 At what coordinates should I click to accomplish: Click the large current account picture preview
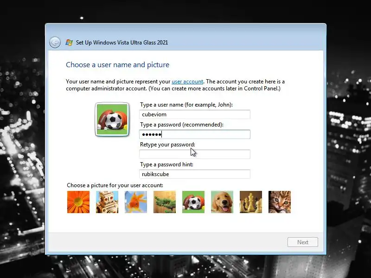pos(112,120)
